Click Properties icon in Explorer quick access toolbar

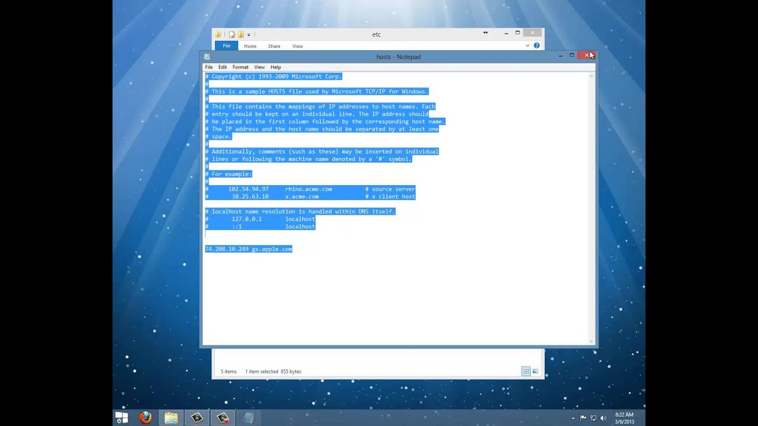[x=232, y=34]
